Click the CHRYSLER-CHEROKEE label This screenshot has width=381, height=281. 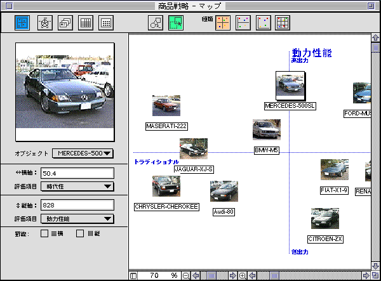[166, 207]
